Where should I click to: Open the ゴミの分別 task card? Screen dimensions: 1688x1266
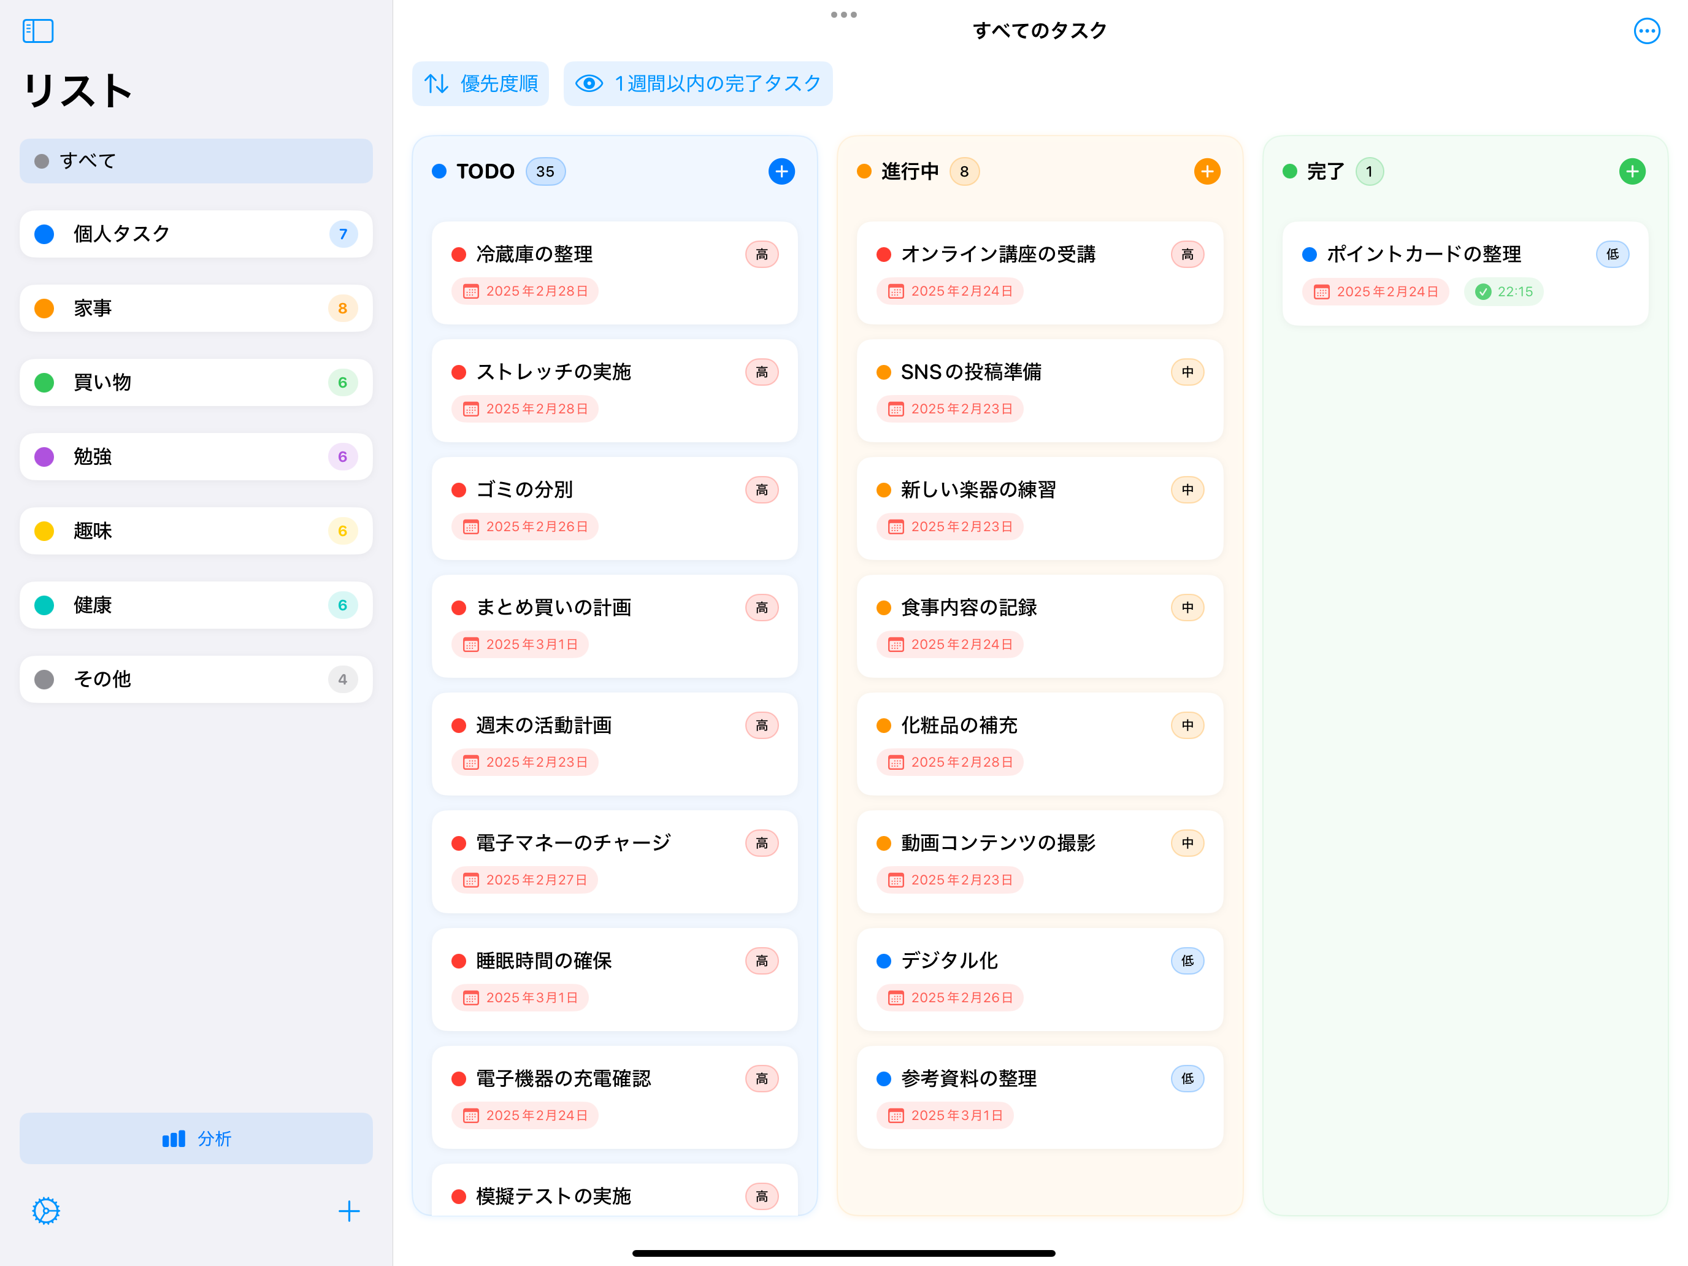pos(615,508)
